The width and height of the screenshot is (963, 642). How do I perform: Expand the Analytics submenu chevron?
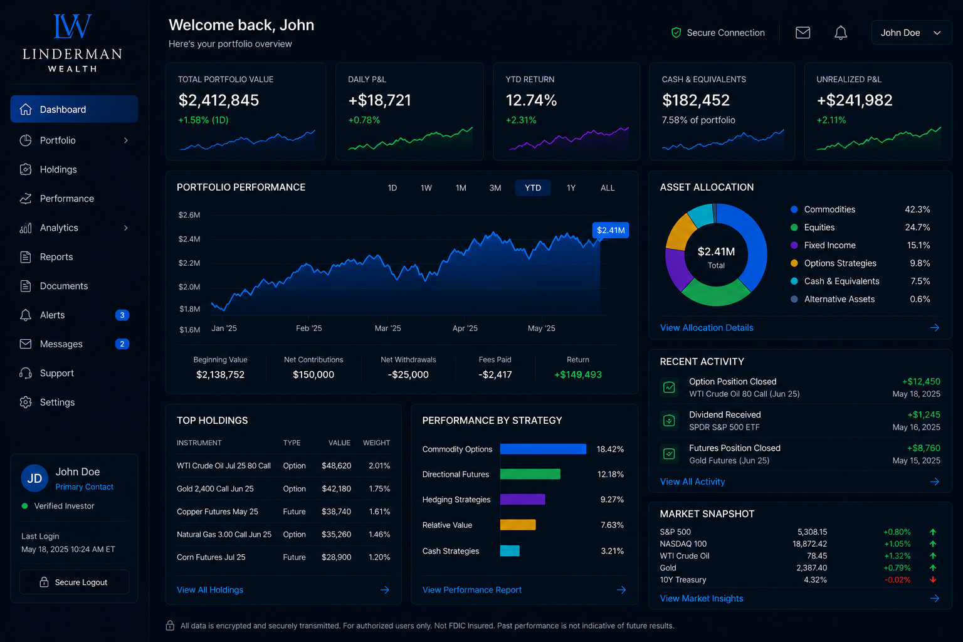[x=126, y=228]
